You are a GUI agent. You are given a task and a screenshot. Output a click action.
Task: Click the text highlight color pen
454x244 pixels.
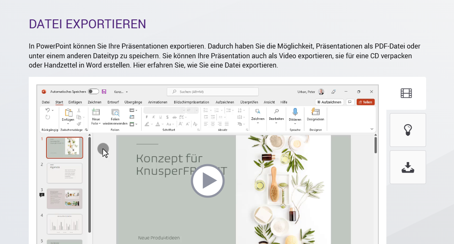tap(147, 124)
